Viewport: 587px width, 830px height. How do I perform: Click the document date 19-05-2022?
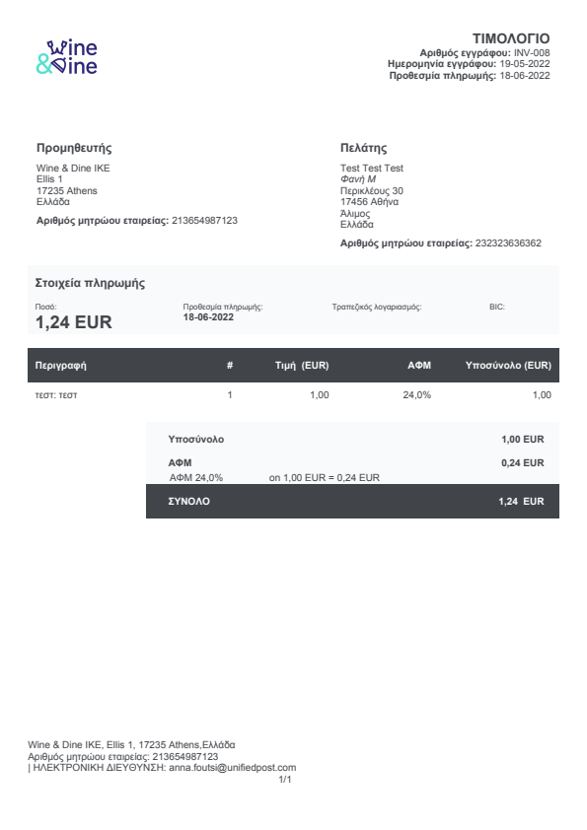tap(525, 64)
